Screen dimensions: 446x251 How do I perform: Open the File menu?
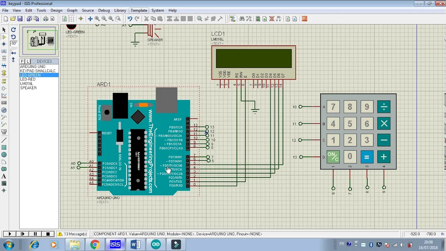[5, 10]
